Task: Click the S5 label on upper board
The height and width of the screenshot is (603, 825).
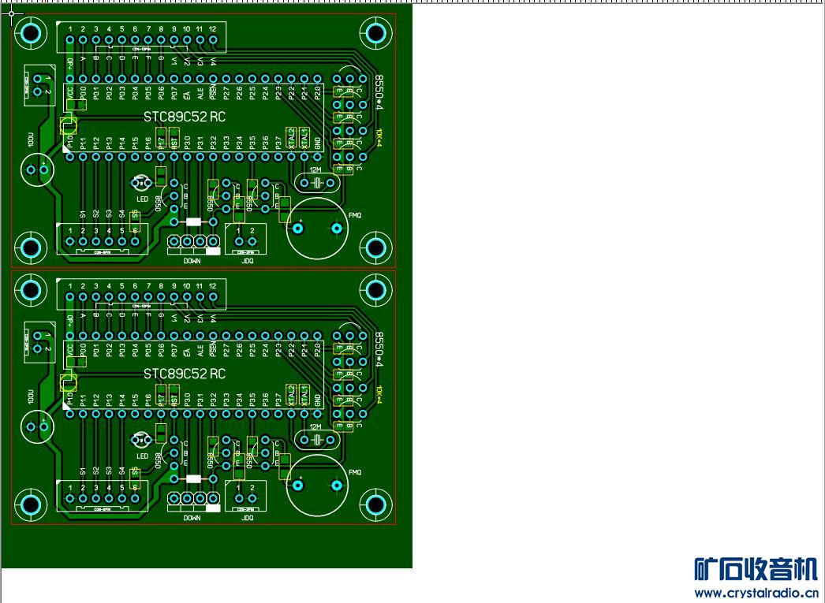Action: [135, 214]
